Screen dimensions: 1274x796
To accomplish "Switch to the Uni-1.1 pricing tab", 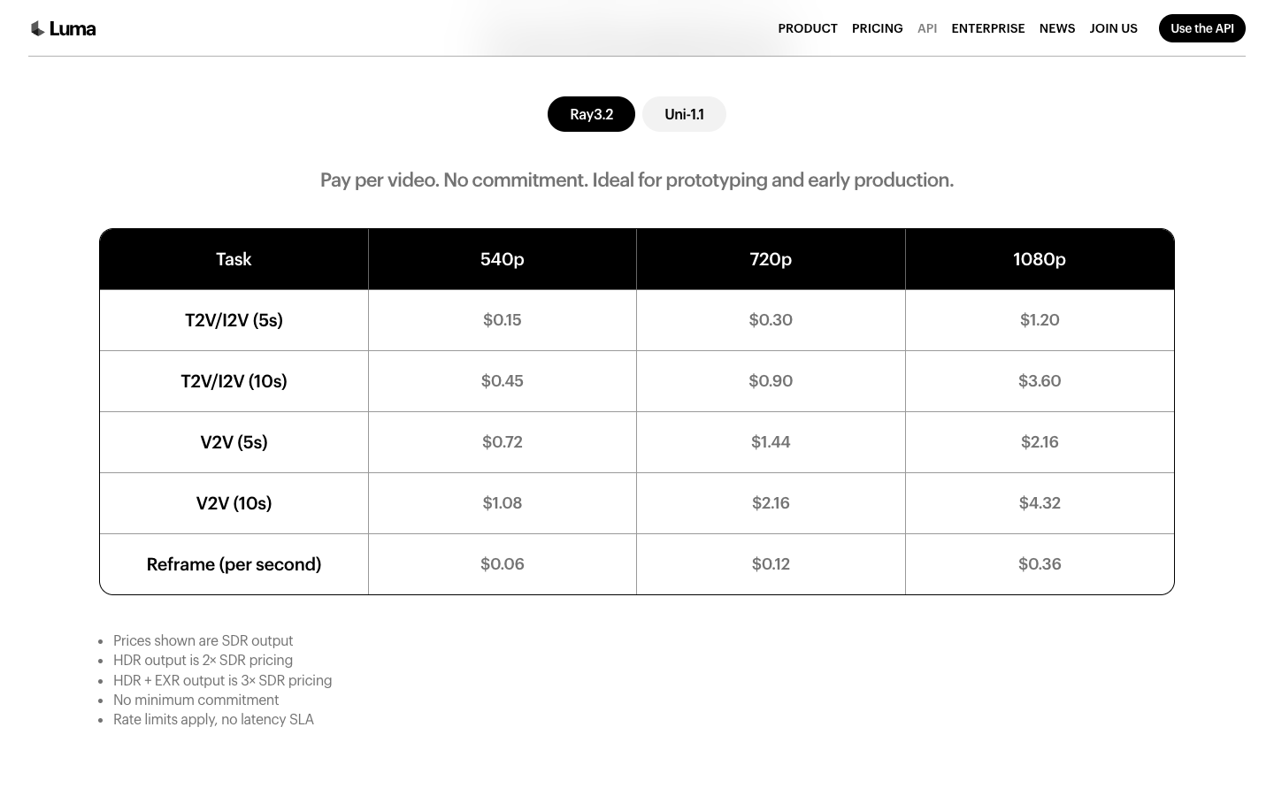I will (684, 114).
